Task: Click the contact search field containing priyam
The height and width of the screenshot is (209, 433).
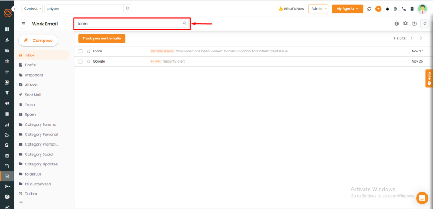Action: coord(84,8)
